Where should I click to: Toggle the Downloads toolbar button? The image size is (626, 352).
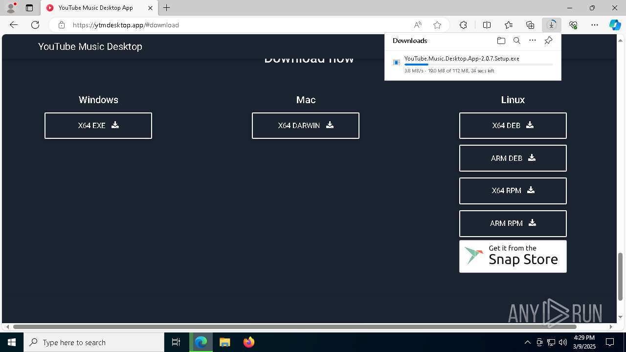coord(552,25)
